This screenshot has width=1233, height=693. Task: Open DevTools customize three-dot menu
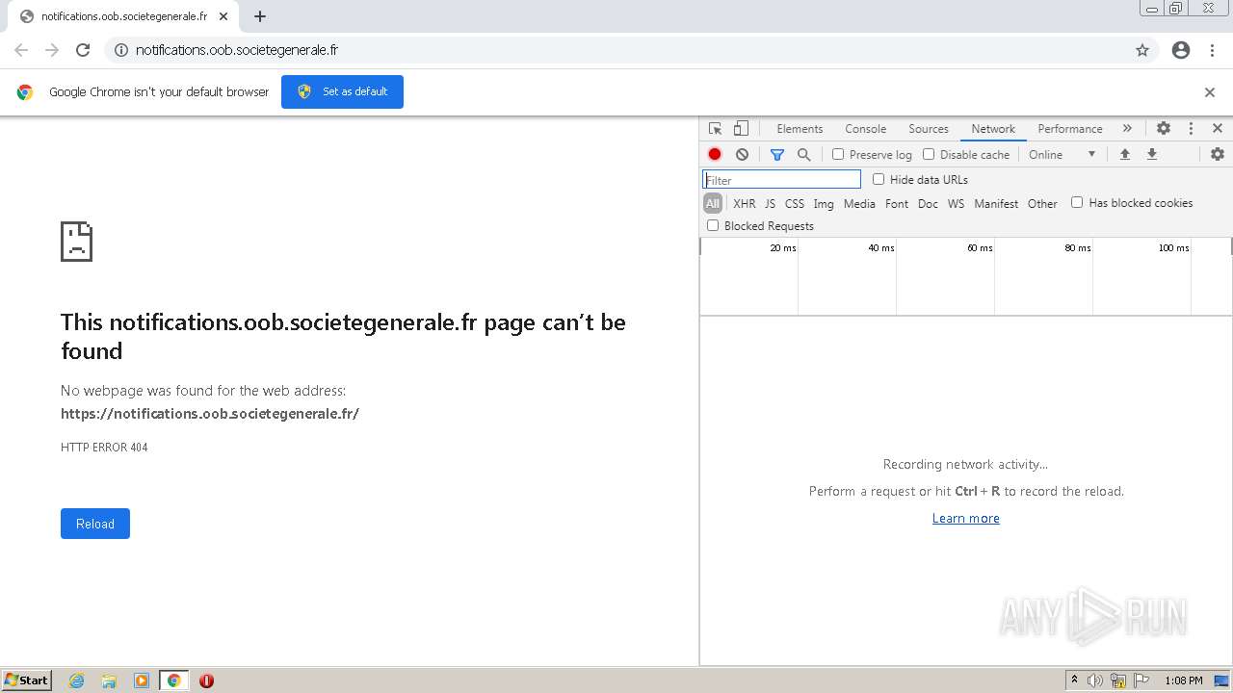[1191, 128]
